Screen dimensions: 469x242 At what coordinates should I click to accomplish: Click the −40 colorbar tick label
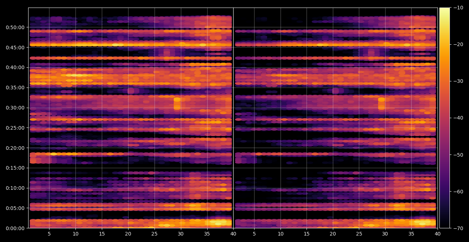click(x=458, y=118)
